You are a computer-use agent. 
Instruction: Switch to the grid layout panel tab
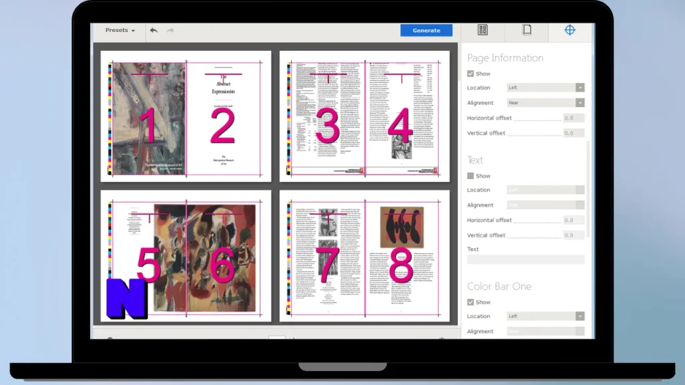coord(482,29)
